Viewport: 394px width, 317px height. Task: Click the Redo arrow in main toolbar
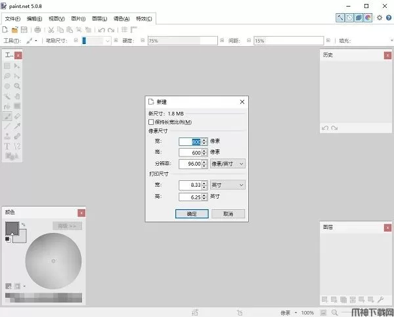coord(111,30)
